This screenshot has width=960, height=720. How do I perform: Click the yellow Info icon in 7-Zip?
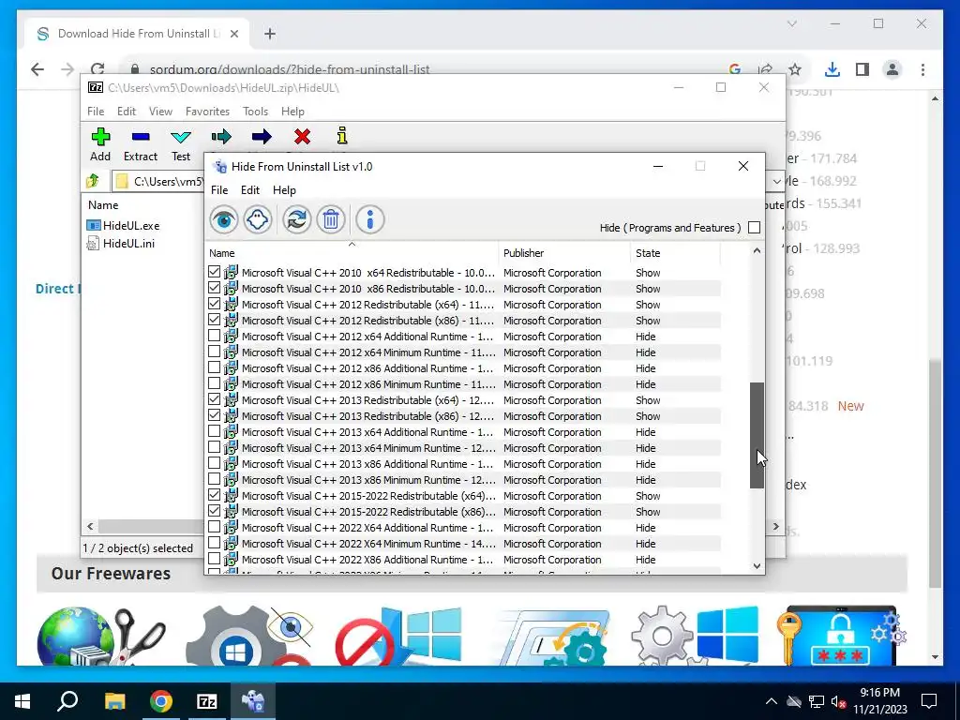coord(342,135)
